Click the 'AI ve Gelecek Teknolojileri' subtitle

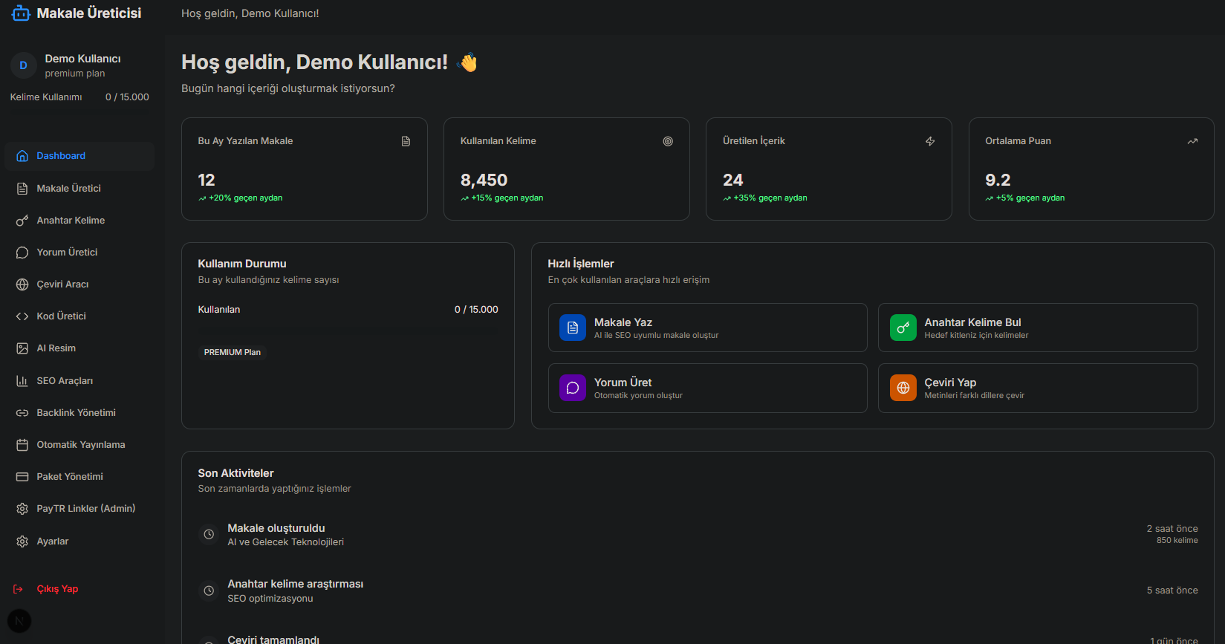click(x=286, y=542)
